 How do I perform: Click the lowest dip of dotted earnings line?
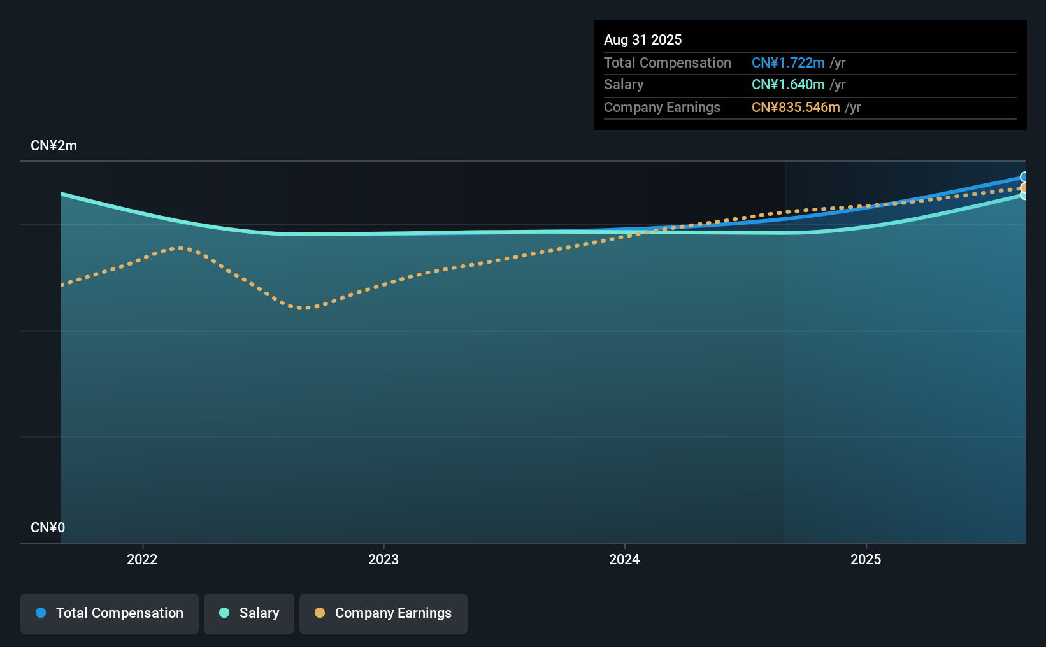[x=306, y=308]
